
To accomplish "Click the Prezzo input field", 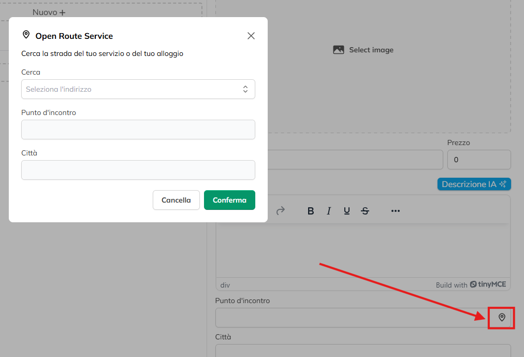I will 478,160.
